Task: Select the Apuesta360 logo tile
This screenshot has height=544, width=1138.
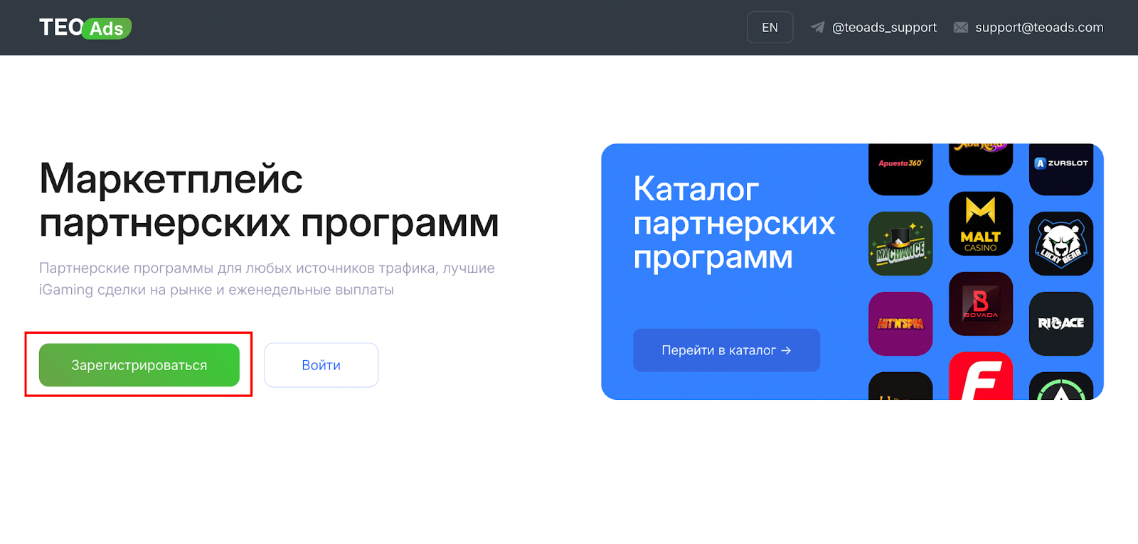Action: pyautogui.click(x=900, y=169)
